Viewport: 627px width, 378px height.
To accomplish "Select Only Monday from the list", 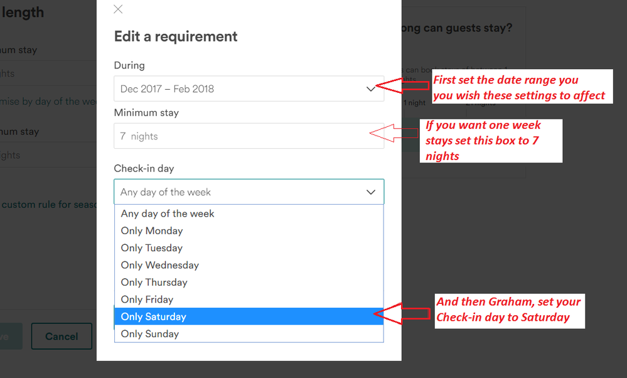I will point(152,231).
